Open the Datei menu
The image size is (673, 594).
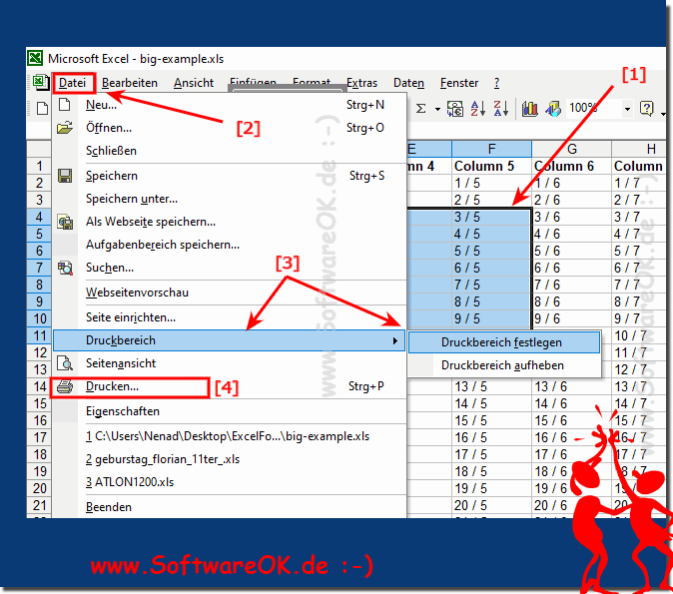pos(73,83)
